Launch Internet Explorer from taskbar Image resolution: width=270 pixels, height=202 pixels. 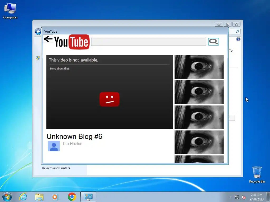(x=23, y=197)
